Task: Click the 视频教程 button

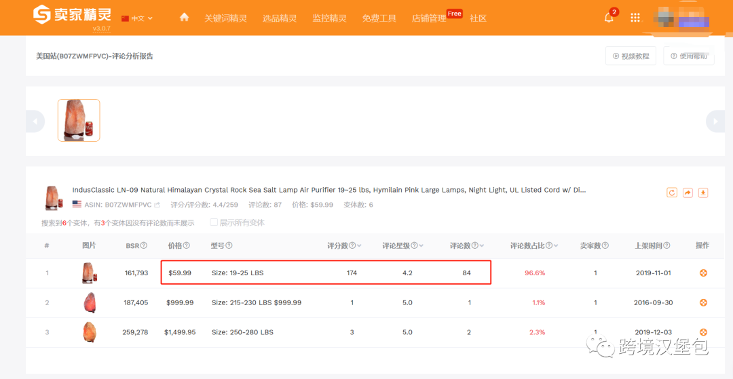Action: (631, 56)
